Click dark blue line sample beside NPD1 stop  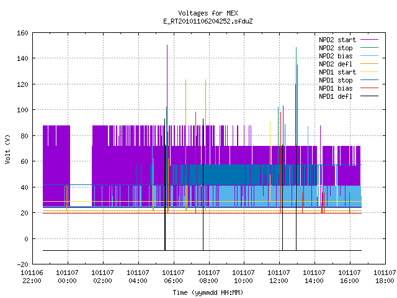pyautogui.click(x=370, y=80)
